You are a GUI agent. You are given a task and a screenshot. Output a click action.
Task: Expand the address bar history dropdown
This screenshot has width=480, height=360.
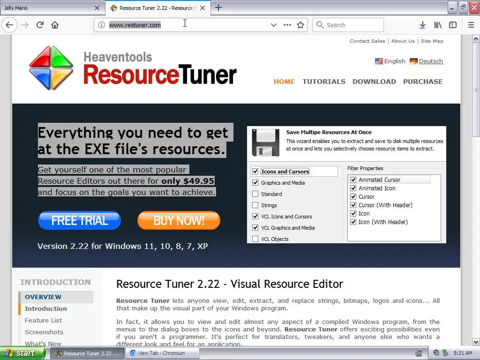[274, 25]
